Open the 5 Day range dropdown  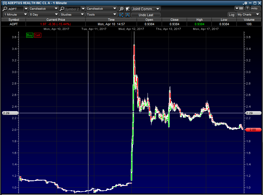coord(44,15)
